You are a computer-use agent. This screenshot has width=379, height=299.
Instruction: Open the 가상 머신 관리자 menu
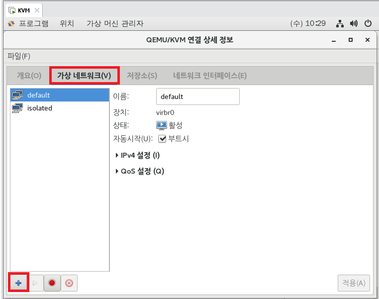point(115,23)
